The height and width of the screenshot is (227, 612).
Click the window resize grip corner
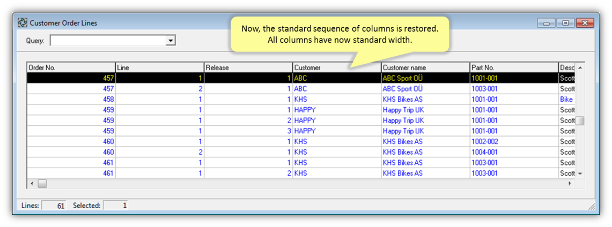click(591, 206)
